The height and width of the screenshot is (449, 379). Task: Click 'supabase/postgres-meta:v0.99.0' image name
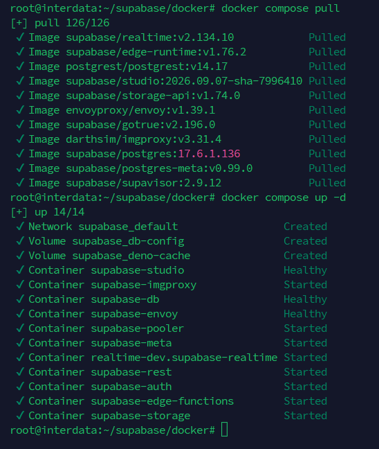(159, 168)
